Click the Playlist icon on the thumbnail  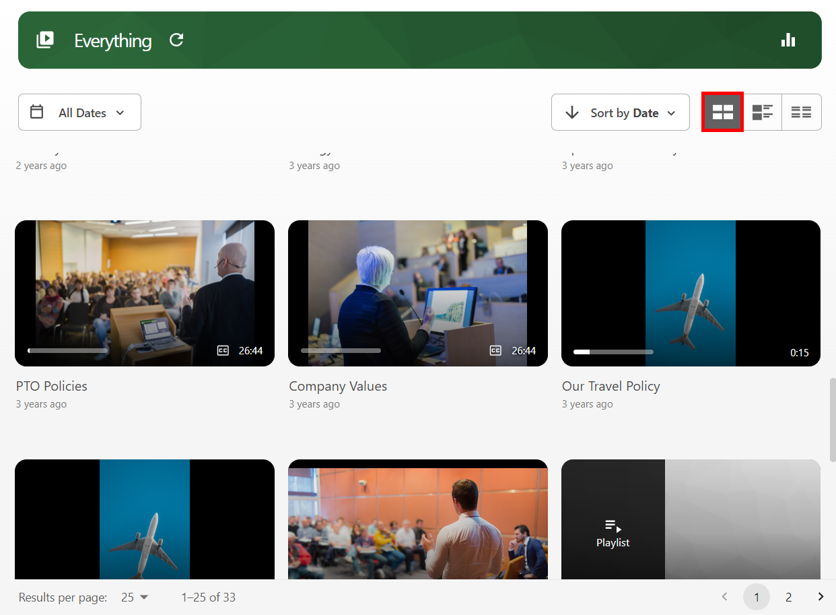613,526
